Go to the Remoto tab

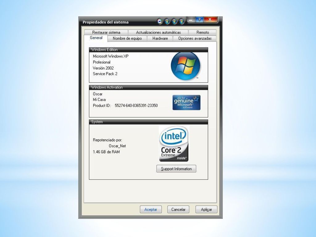pyautogui.click(x=202, y=32)
